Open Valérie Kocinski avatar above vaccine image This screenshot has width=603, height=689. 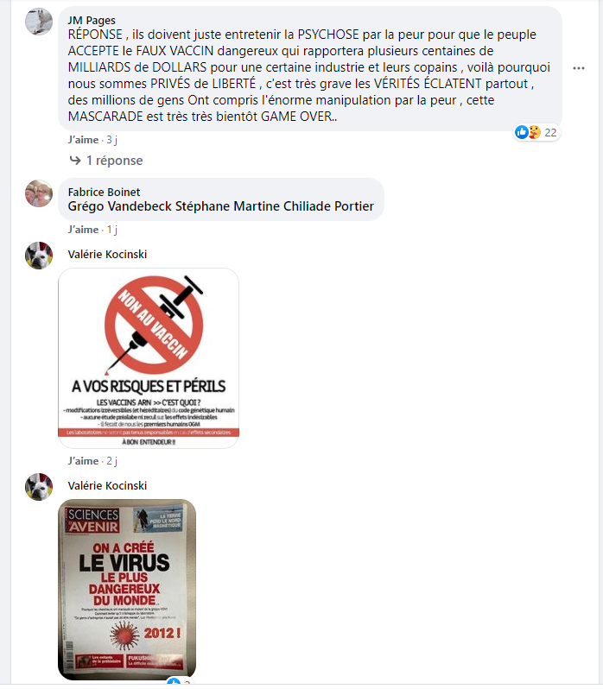(x=39, y=256)
